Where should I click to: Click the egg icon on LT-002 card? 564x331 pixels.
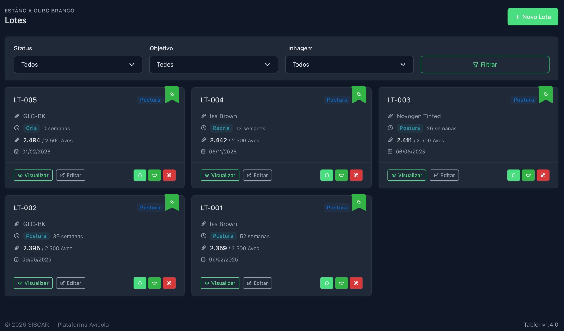(140, 283)
